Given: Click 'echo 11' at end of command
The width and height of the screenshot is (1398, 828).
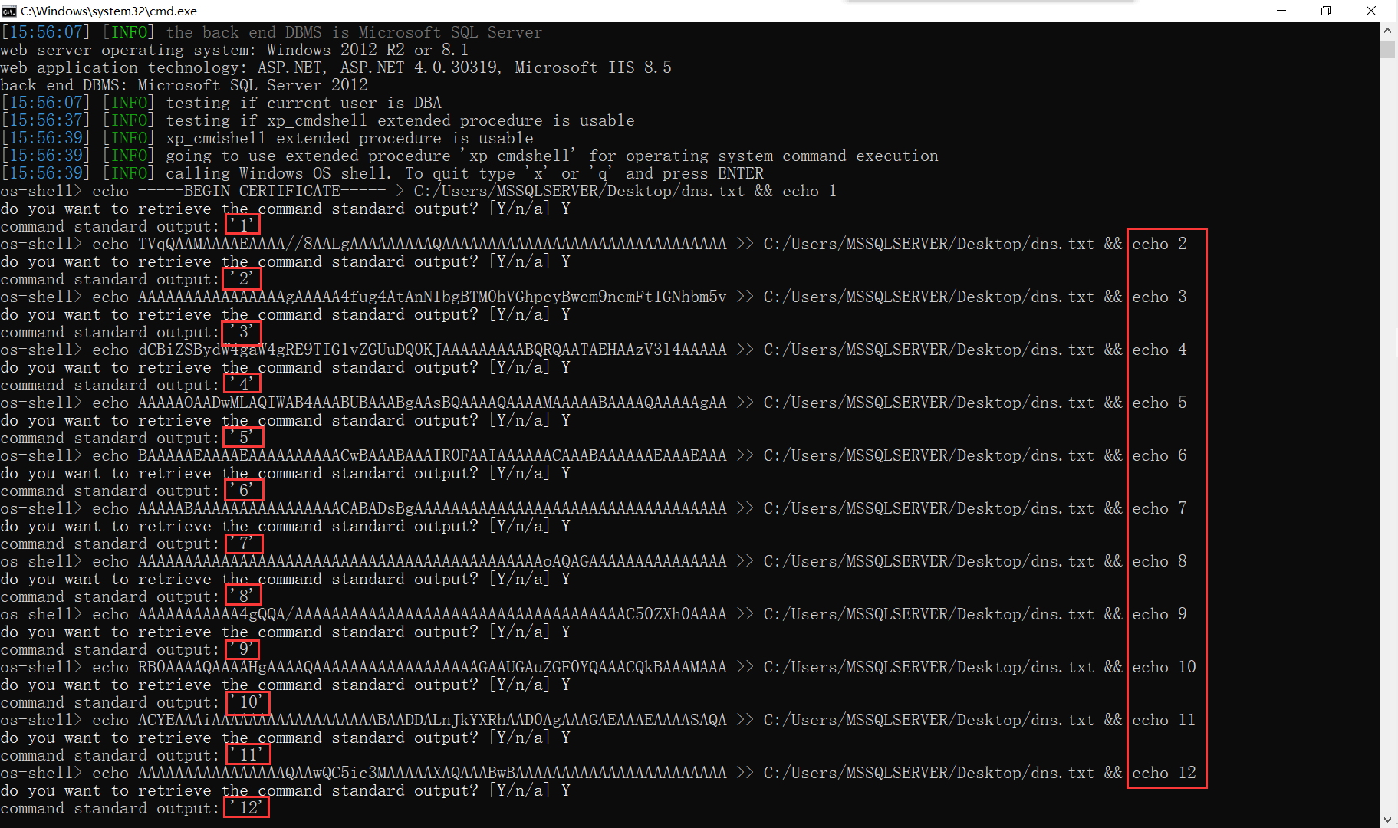Looking at the screenshot, I should click(x=1164, y=720).
